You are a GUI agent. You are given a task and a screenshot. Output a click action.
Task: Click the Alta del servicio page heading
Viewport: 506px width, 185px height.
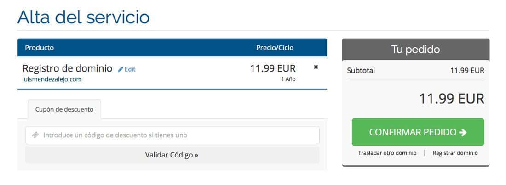pos(83,17)
